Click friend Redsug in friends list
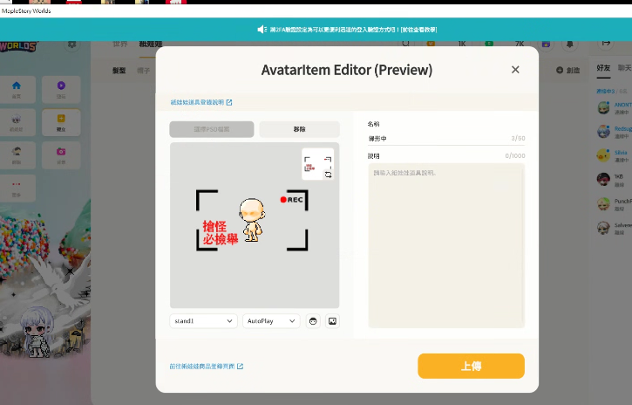The width and height of the screenshot is (632, 405). (x=614, y=132)
